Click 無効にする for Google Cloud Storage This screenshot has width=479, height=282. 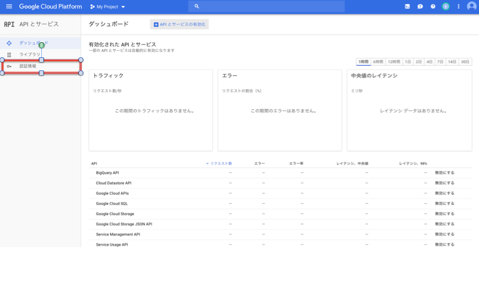click(444, 214)
